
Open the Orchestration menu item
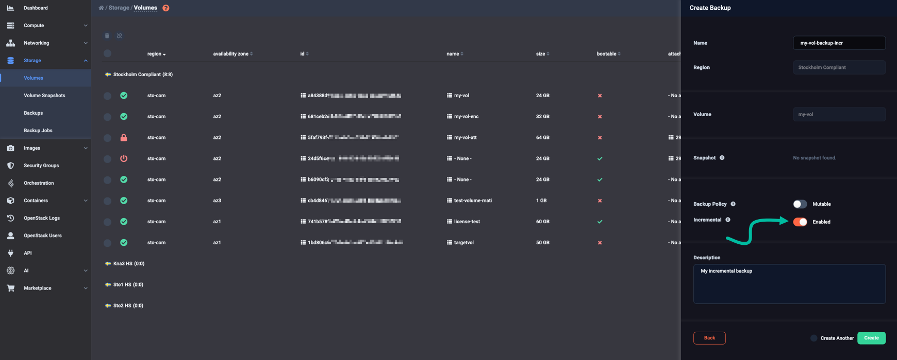click(39, 183)
